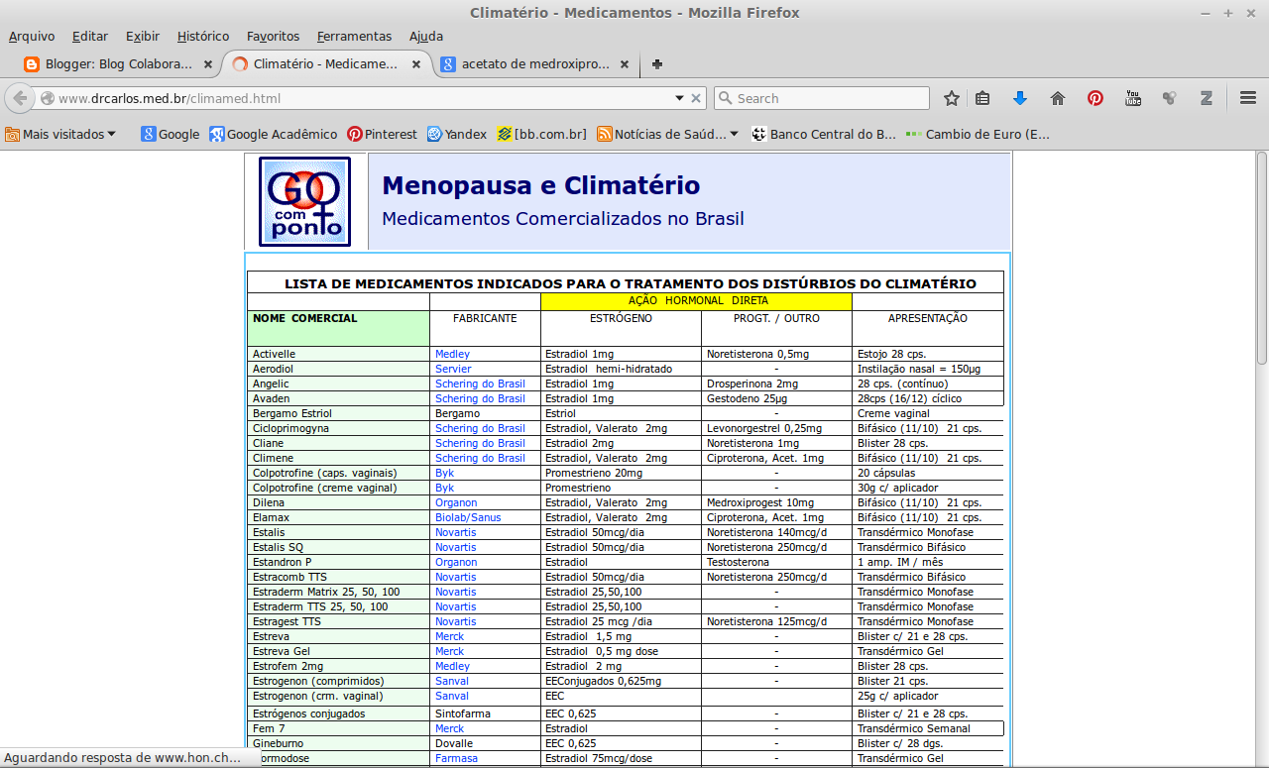The image size is (1269, 768).
Task: Open the Ajuda menu
Action: tap(426, 37)
